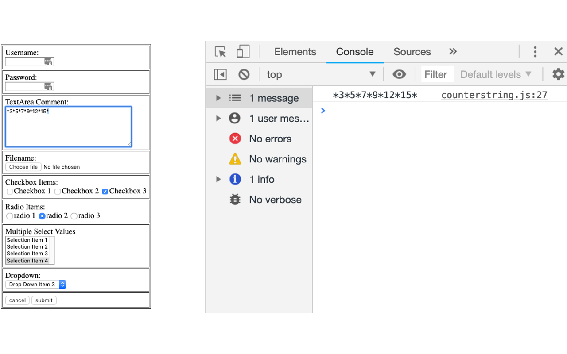Uncheck Checkbox 3

point(105,192)
